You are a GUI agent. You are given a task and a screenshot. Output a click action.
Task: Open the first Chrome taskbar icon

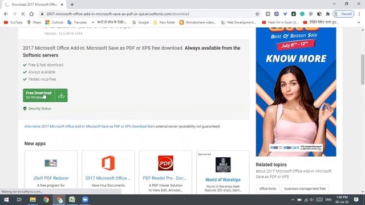point(46,200)
